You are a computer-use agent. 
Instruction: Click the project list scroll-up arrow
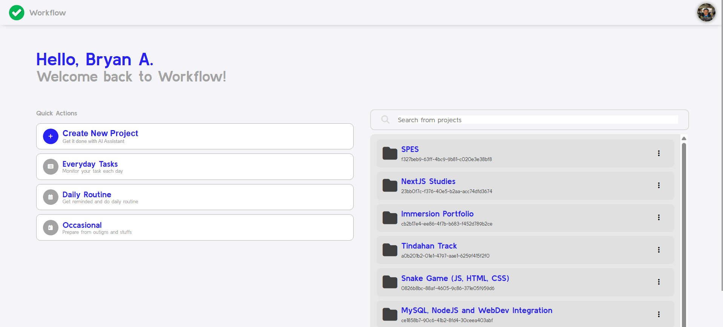[684, 138]
